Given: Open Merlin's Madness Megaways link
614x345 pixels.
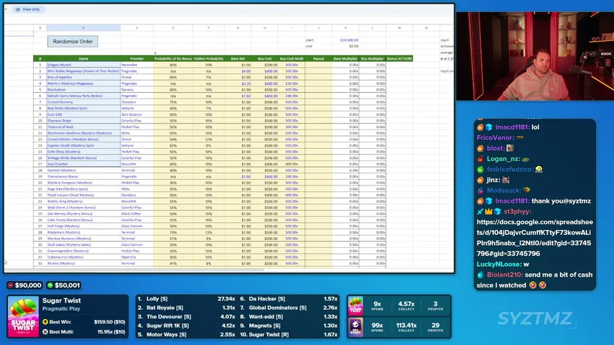Looking at the screenshot, I should click(71, 83).
